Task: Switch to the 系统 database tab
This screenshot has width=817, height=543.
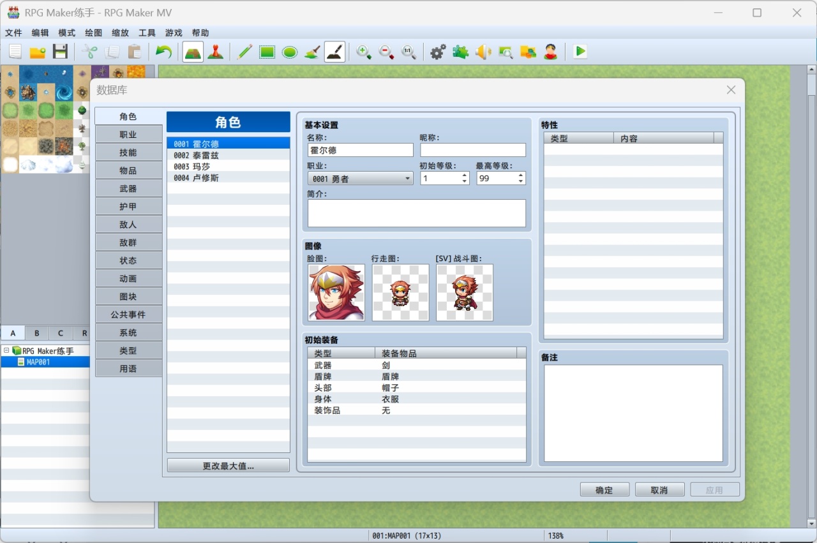Action: (x=128, y=332)
